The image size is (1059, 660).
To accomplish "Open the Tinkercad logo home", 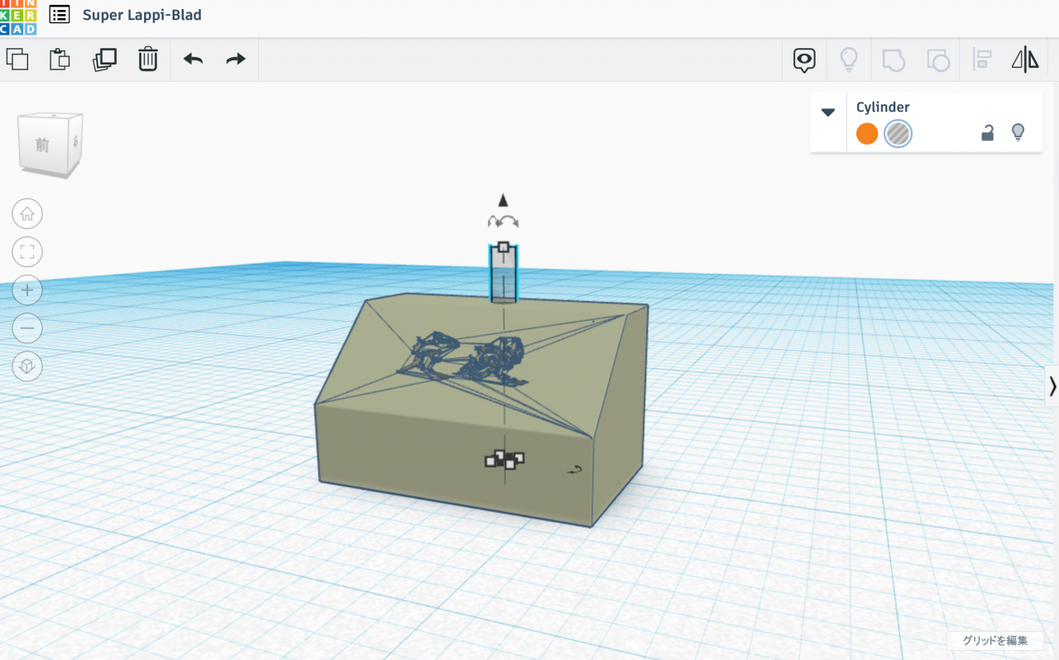I will point(17,17).
